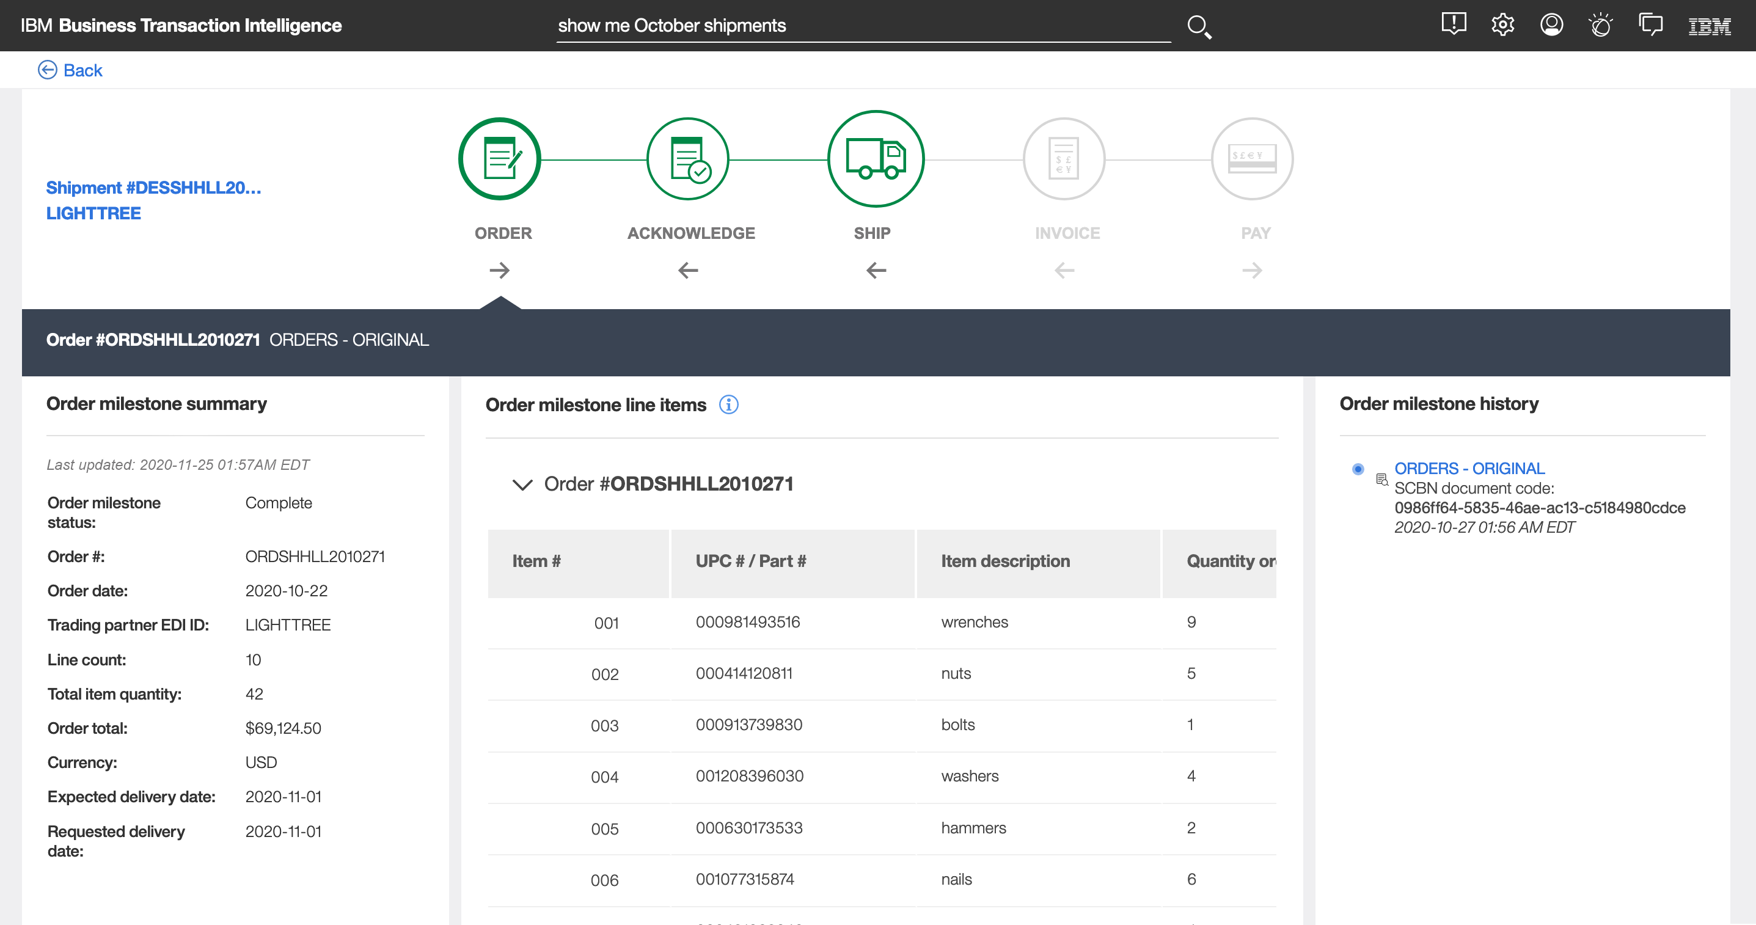The width and height of the screenshot is (1756, 925).
Task: Click the lightbulb tips icon
Action: coord(1601,25)
